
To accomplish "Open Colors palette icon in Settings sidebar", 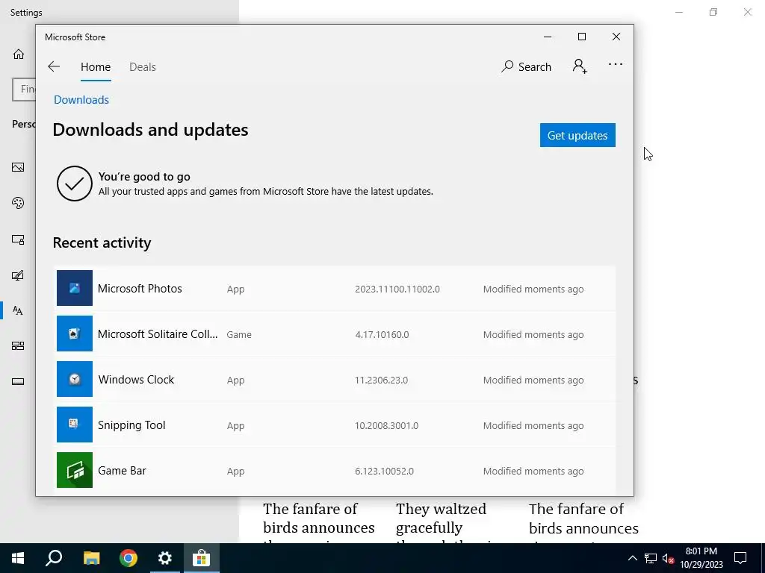I will click(18, 203).
